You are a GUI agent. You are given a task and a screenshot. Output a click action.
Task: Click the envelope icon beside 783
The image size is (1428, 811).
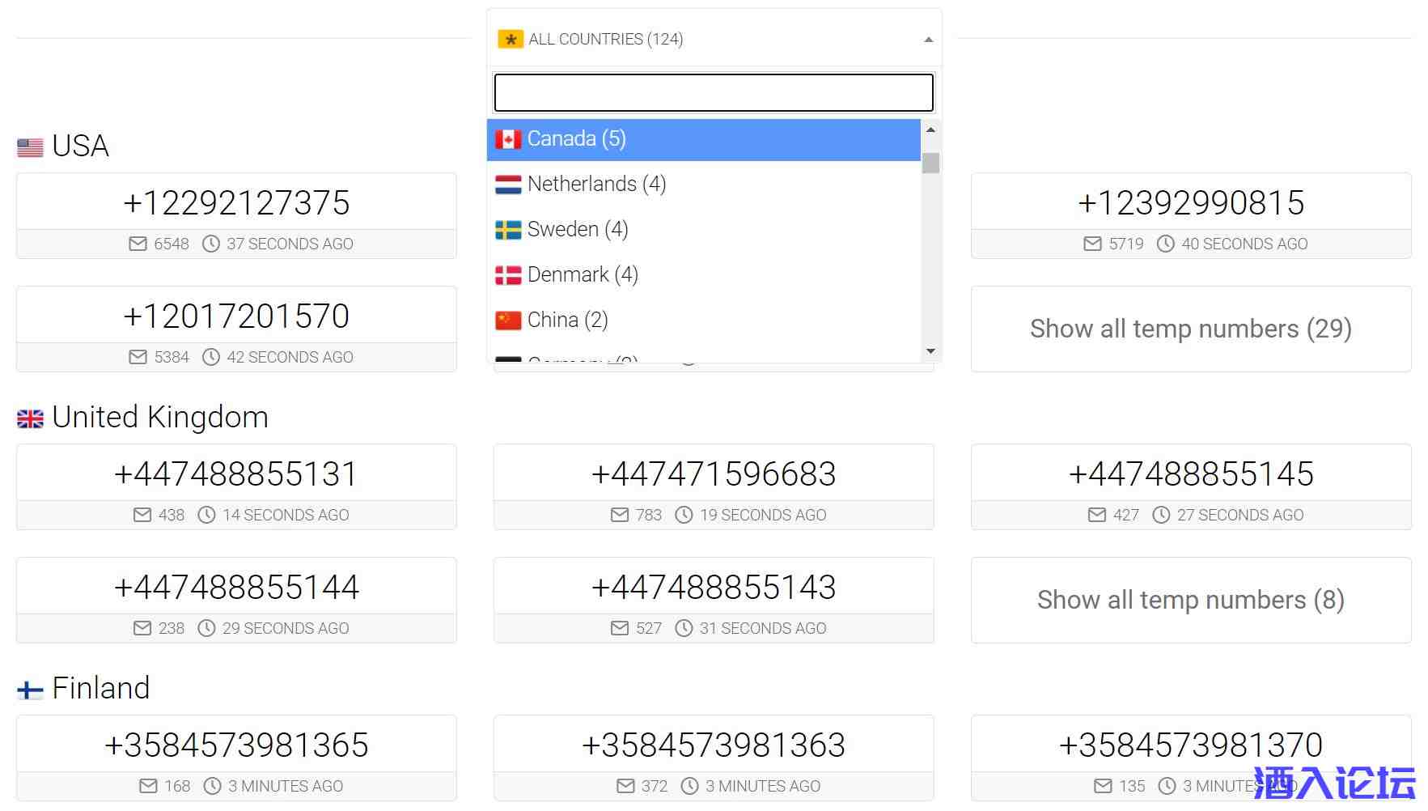[620, 515]
